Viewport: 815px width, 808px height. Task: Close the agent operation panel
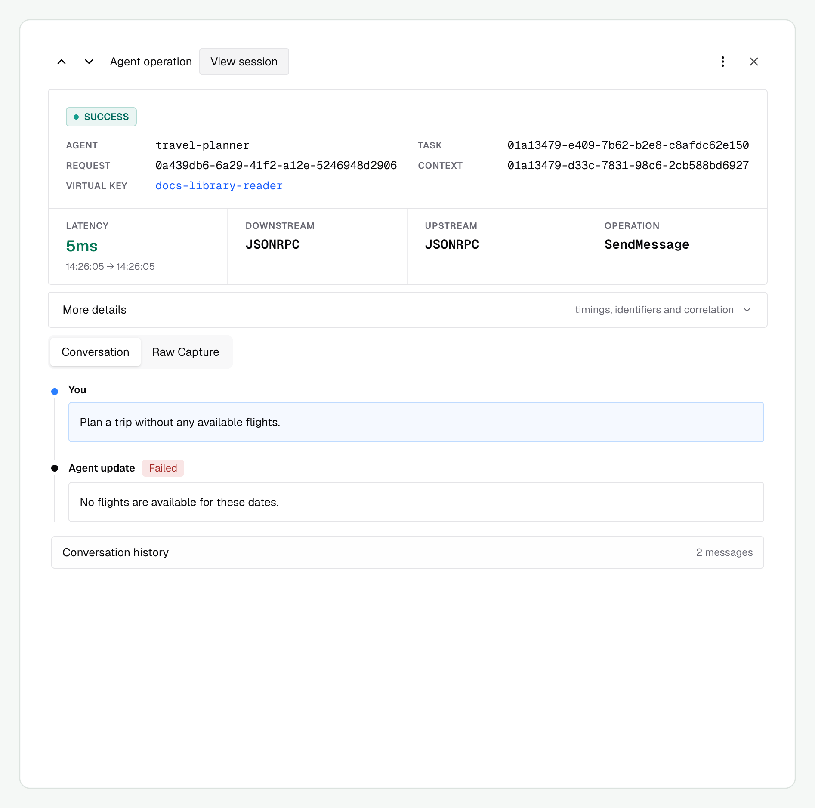[754, 62]
